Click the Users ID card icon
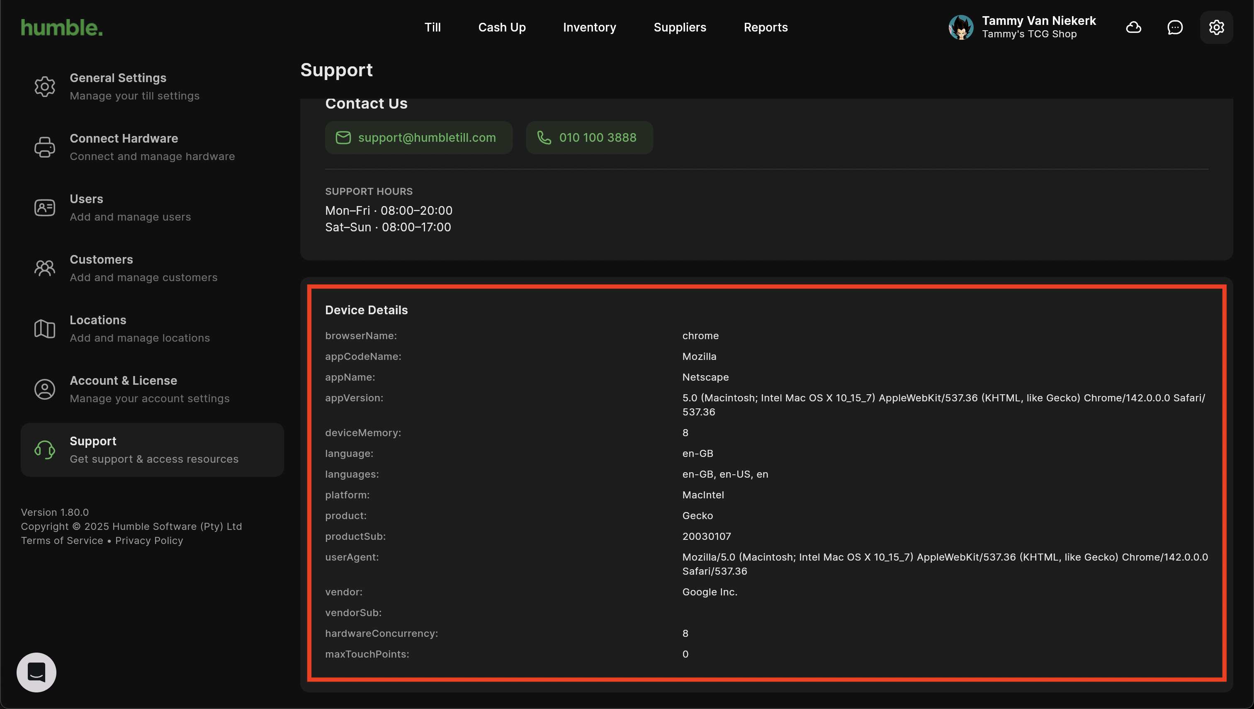Viewport: 1254px width, 709px height. point(44,207)
